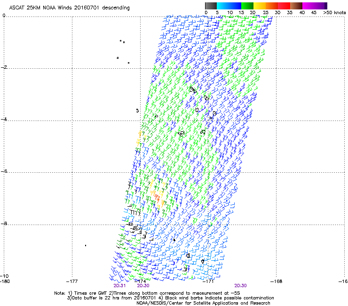
Task: Click the gray 0–5 knots color bar segment
Action: coord(211,6)
